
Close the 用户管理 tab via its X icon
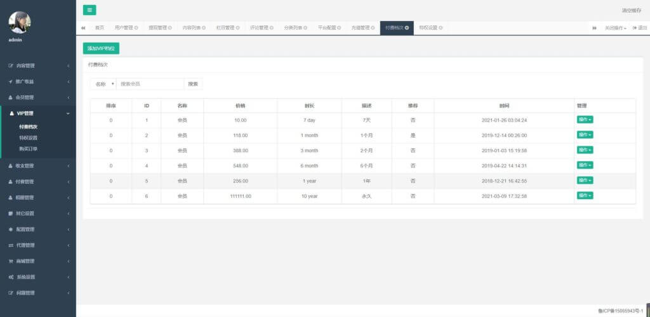point(135,28)
